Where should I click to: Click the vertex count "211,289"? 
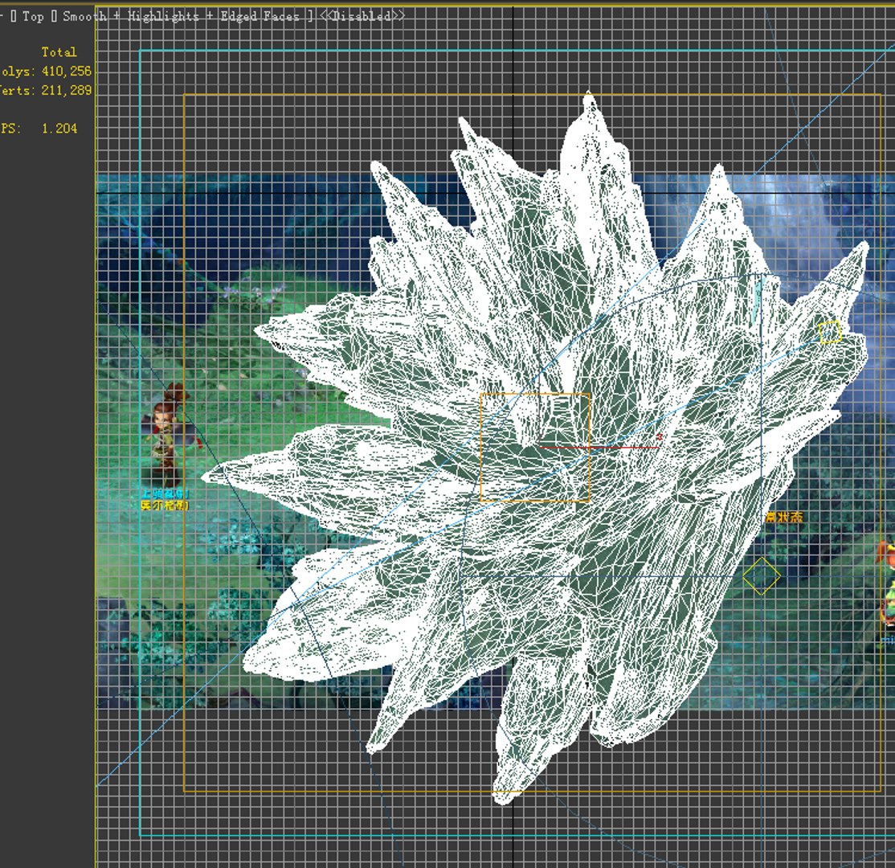click(66, 90)
